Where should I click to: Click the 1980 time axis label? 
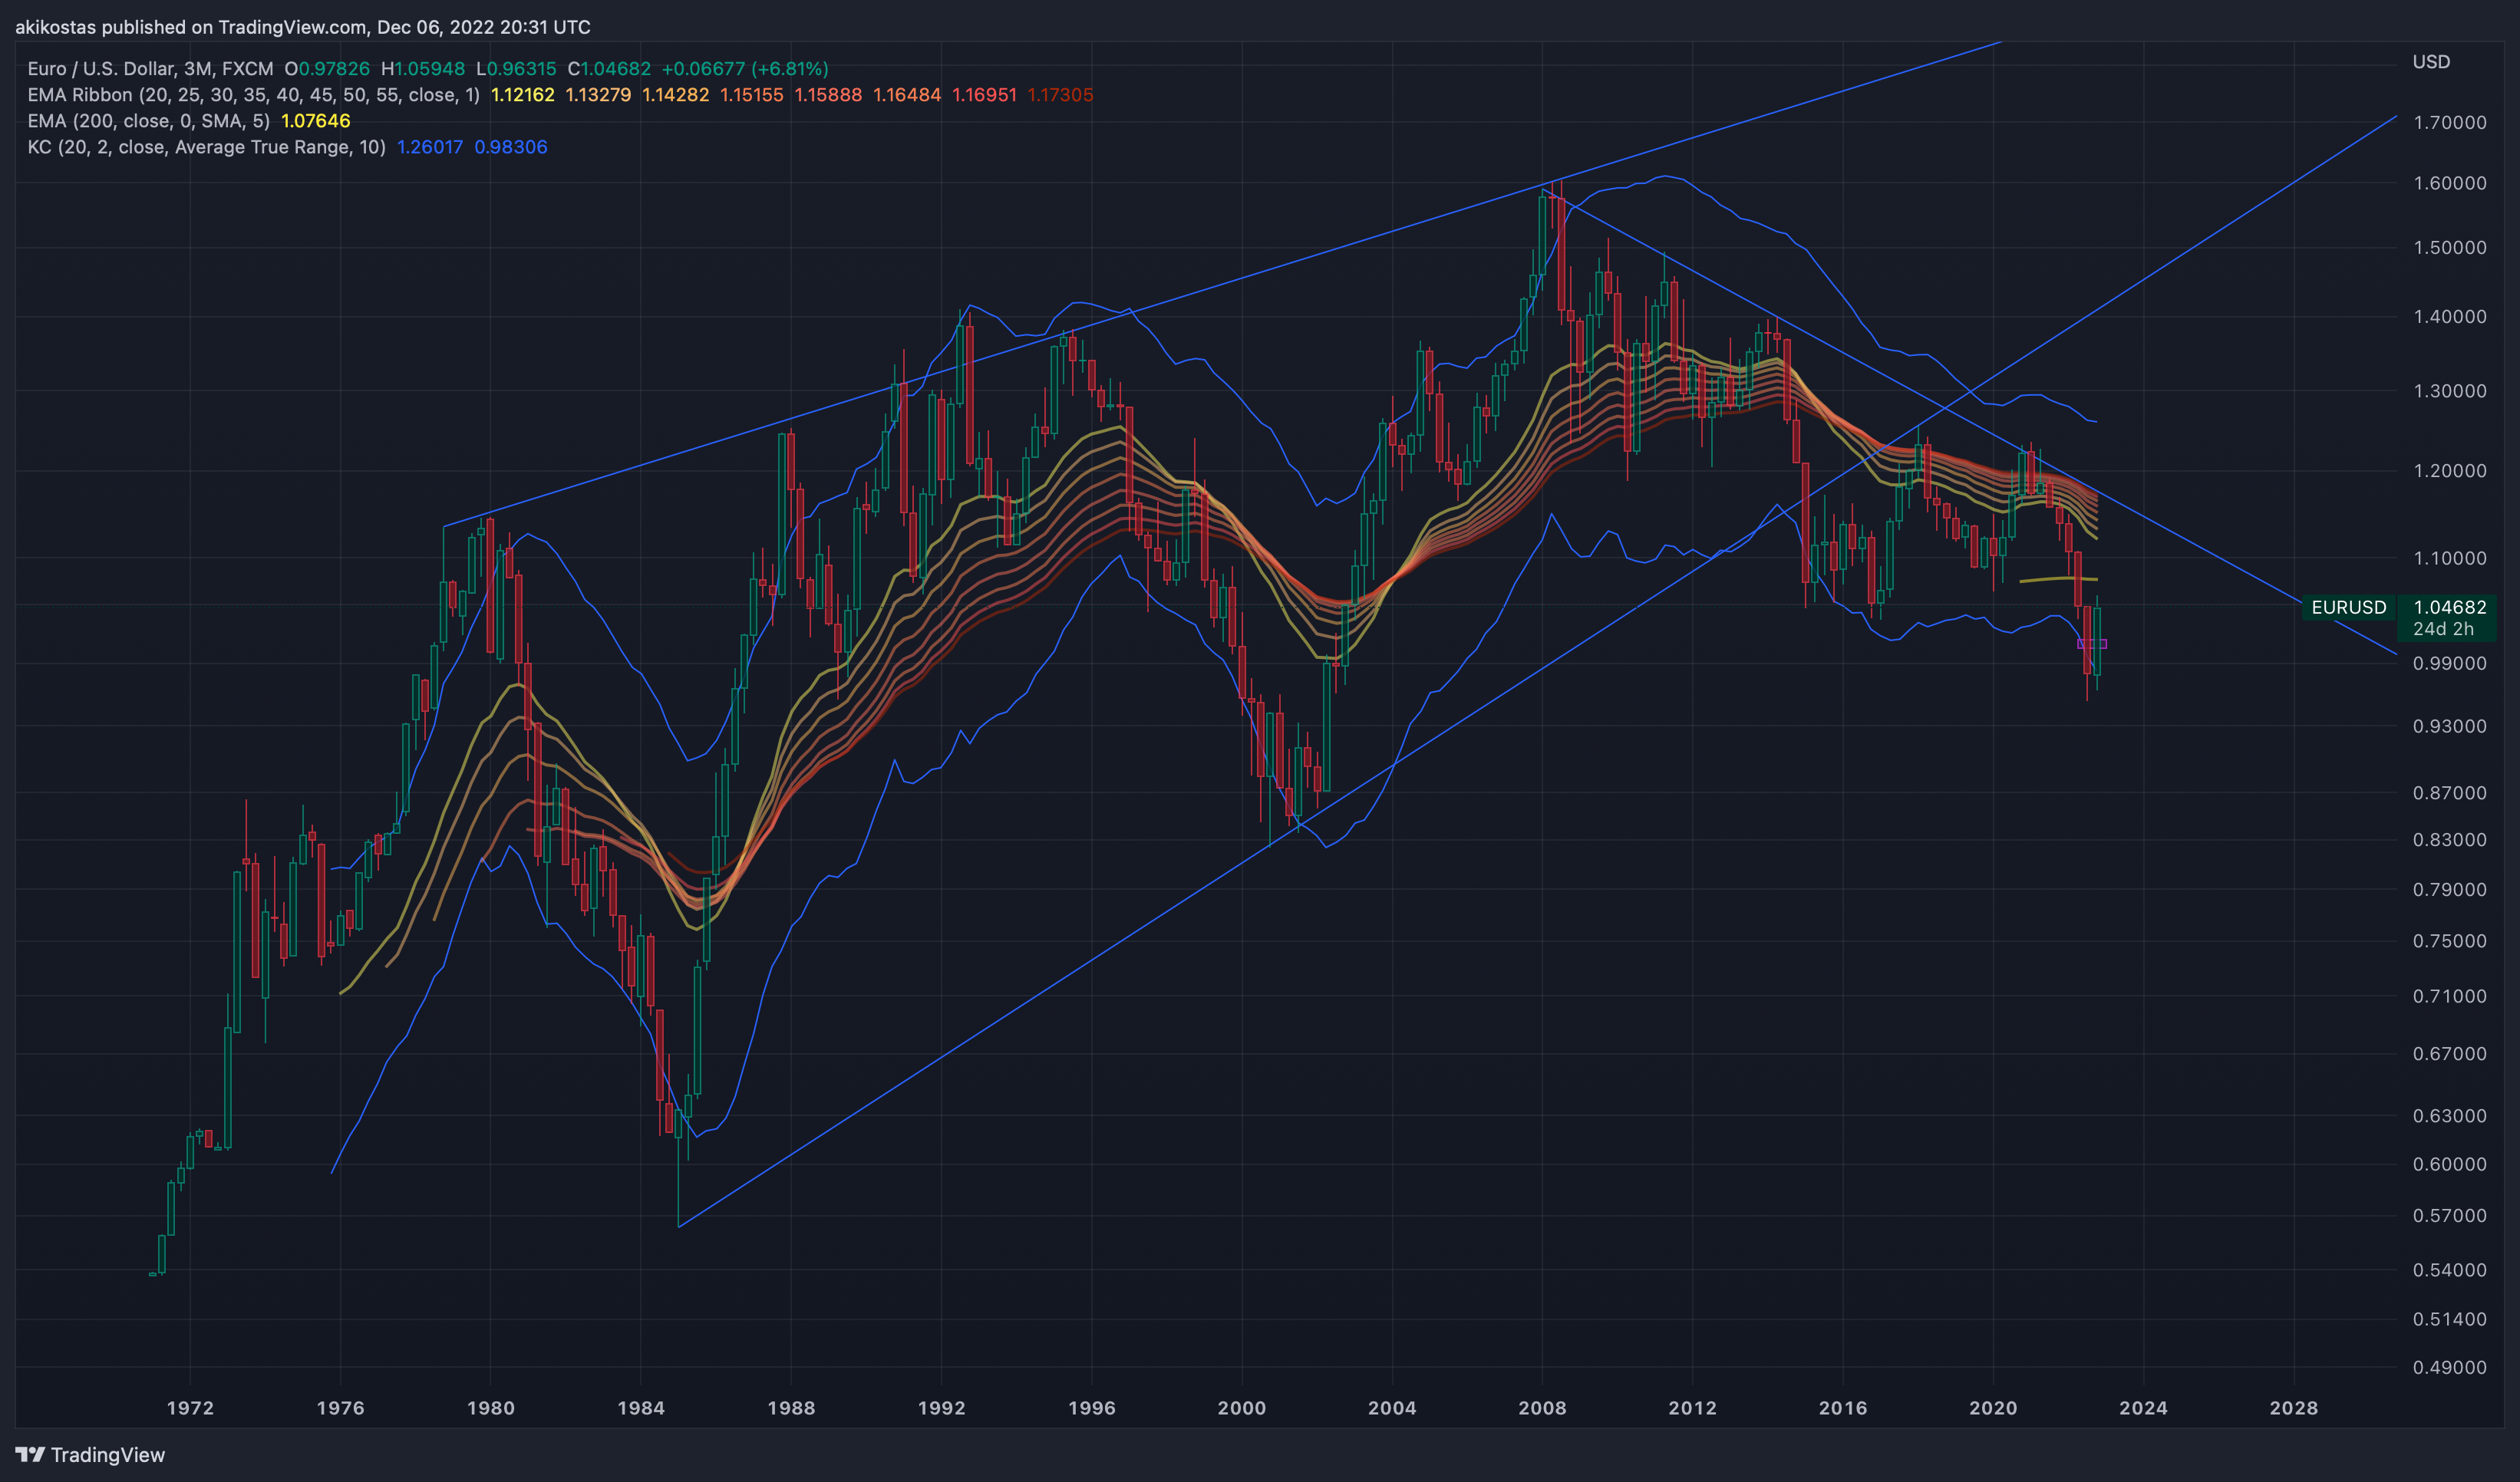(x=491, y=1408)
